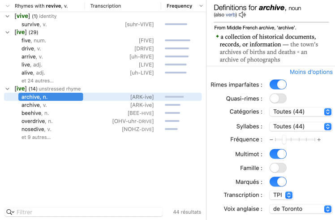Image resolution: width=335 pixels, height=220 pixels.
Task: Turn on the Famille switch
Action: (x=278, y=168)
